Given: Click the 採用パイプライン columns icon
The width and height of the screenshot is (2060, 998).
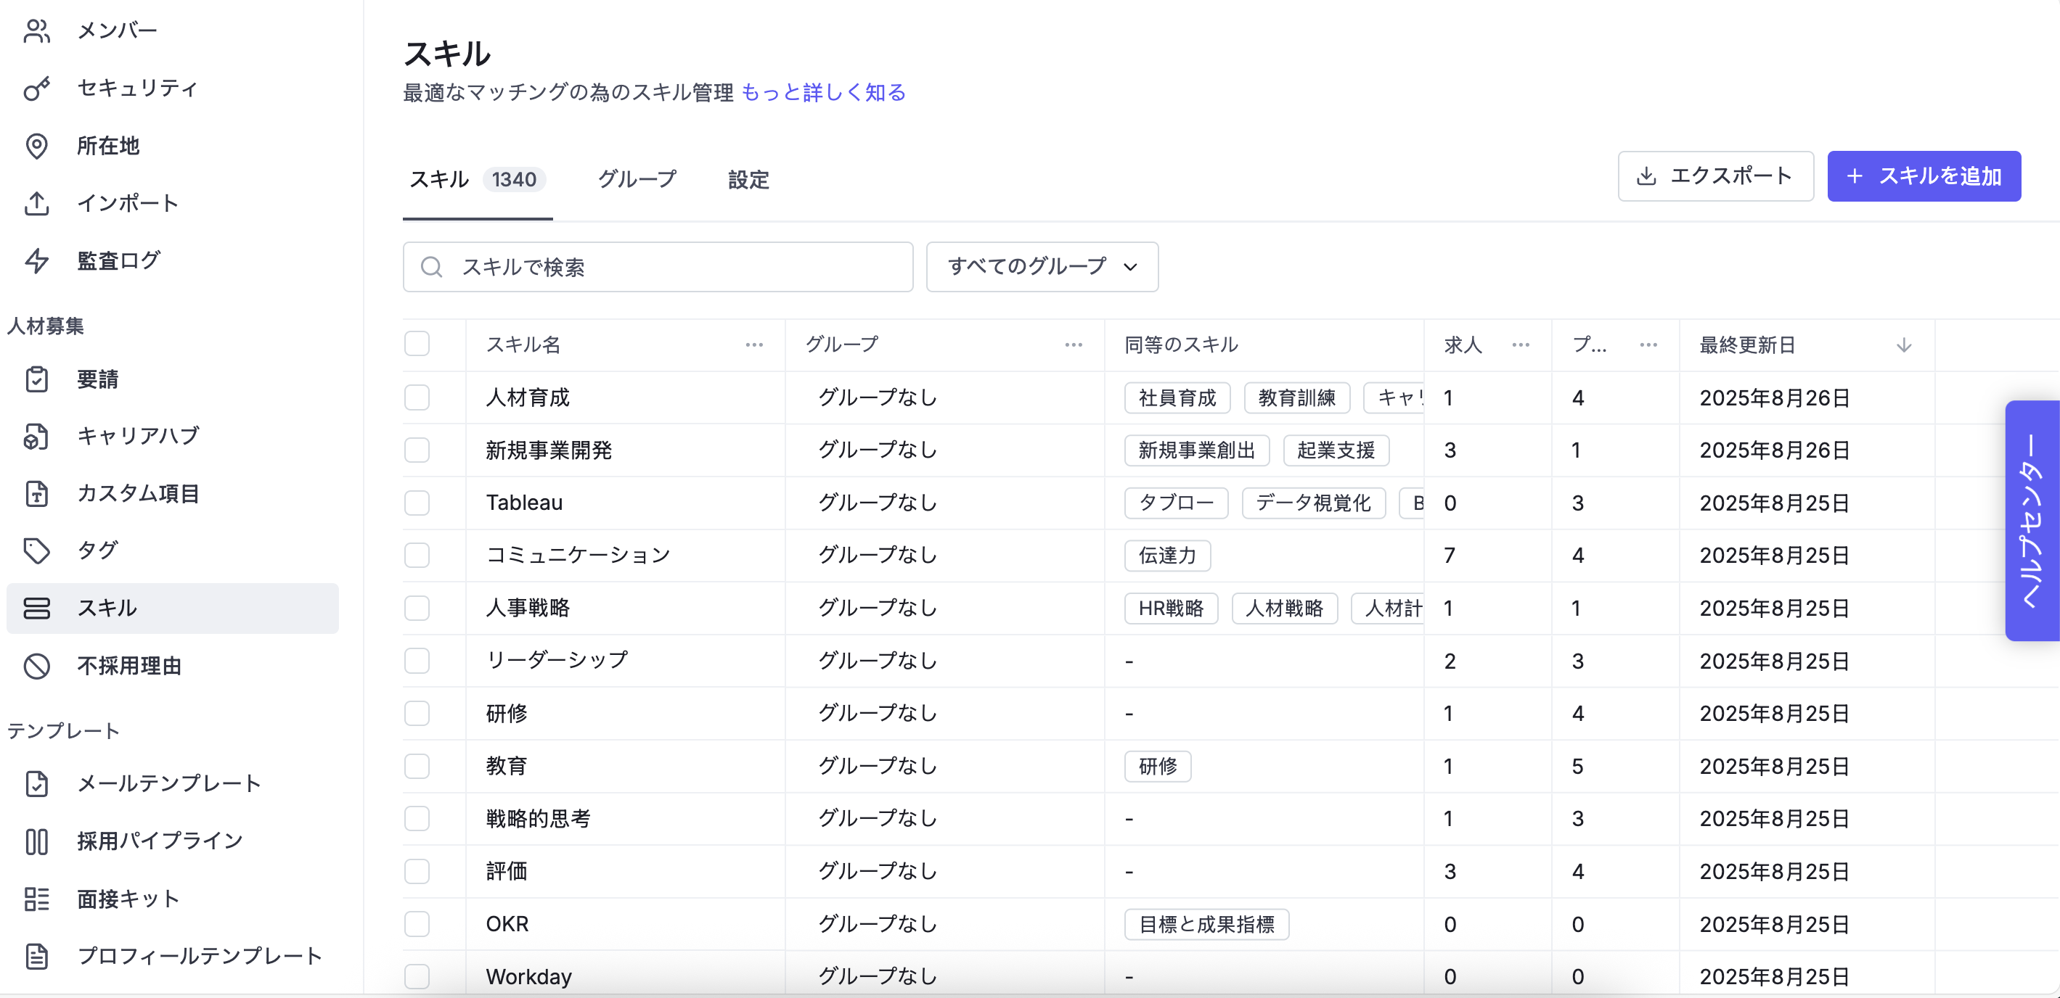Looking at the screenshot, I should (x=37, y=841).
